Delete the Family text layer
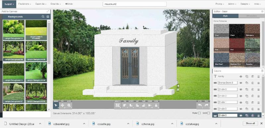Screen dimensions: 265x128 tap(253, 77)
